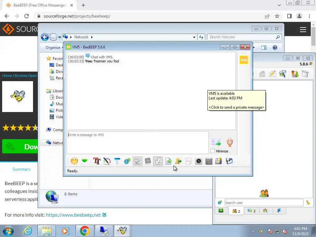Viewport: 316px width, 237px height.
Task: Record a voice message with microphone icon
Action: click(x=230, y=142)
